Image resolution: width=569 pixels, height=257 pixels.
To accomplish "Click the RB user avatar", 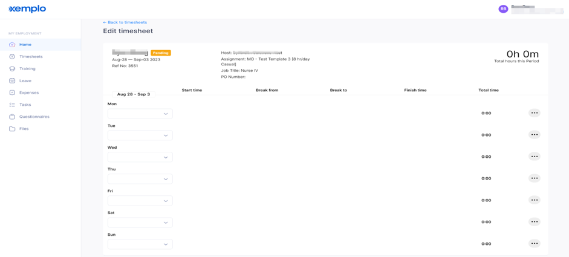I will tap(503, 9).
